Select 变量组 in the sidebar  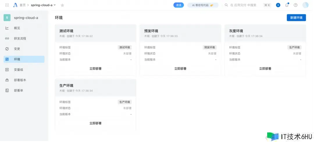point(18,70)
